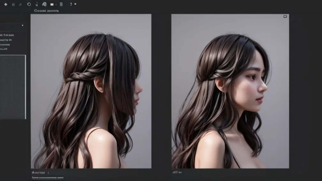Click the italic caption under left render
Screen dimensions: 322x181
click(x=38, y=173)
